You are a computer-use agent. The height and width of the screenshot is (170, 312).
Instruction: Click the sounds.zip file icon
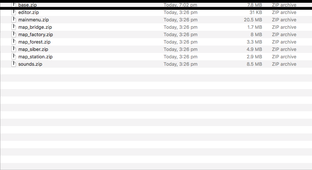coord(14,64)
